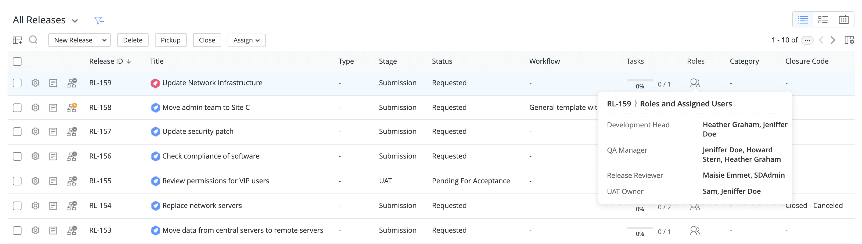Open the New Release dropdown arrow
Viewport: 862px width, 244px height.
coord(105,40)
